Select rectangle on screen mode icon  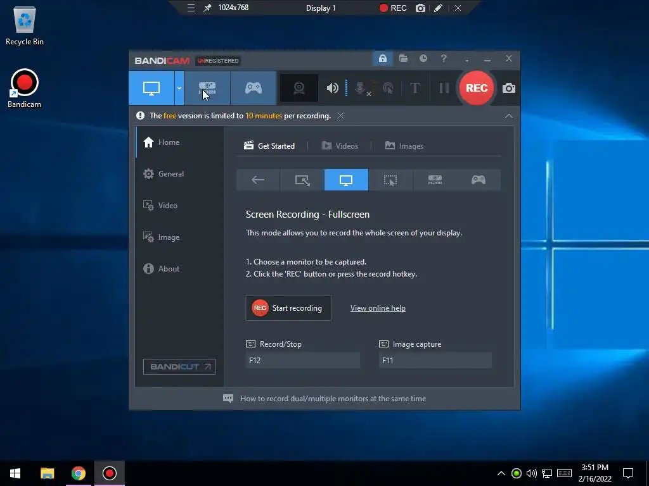pyautogui.click(x=302, y=180)
